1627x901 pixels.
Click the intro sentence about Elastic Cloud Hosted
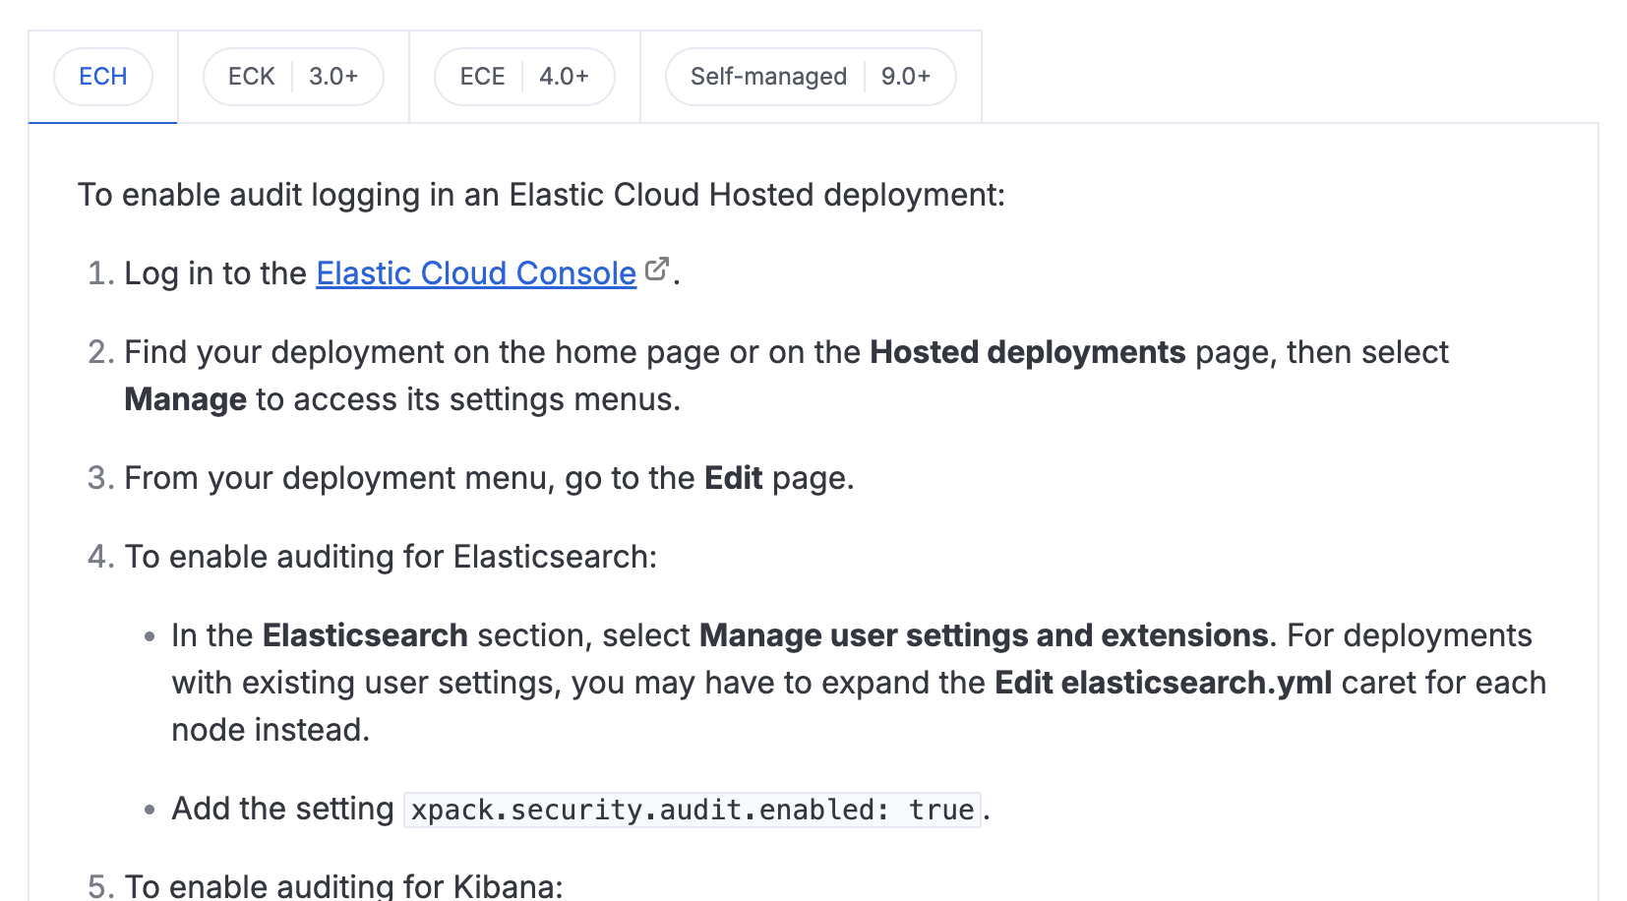541,195
